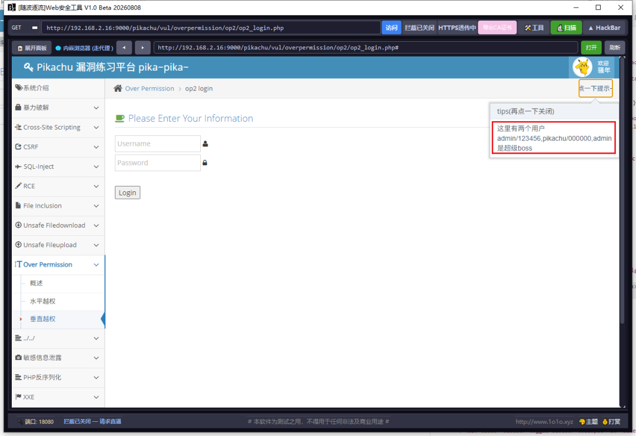Screen dimensions: 636x436
Task: Toggle the HTTPS透传中 passthrough button
Action: click(x=457, y=28)
